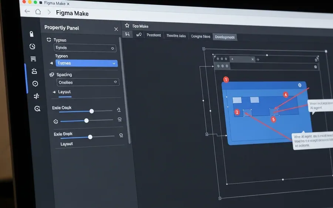Select the first tool icon in tab toolbar
This screenshot has height=208, width=333.
coord(127,34)
